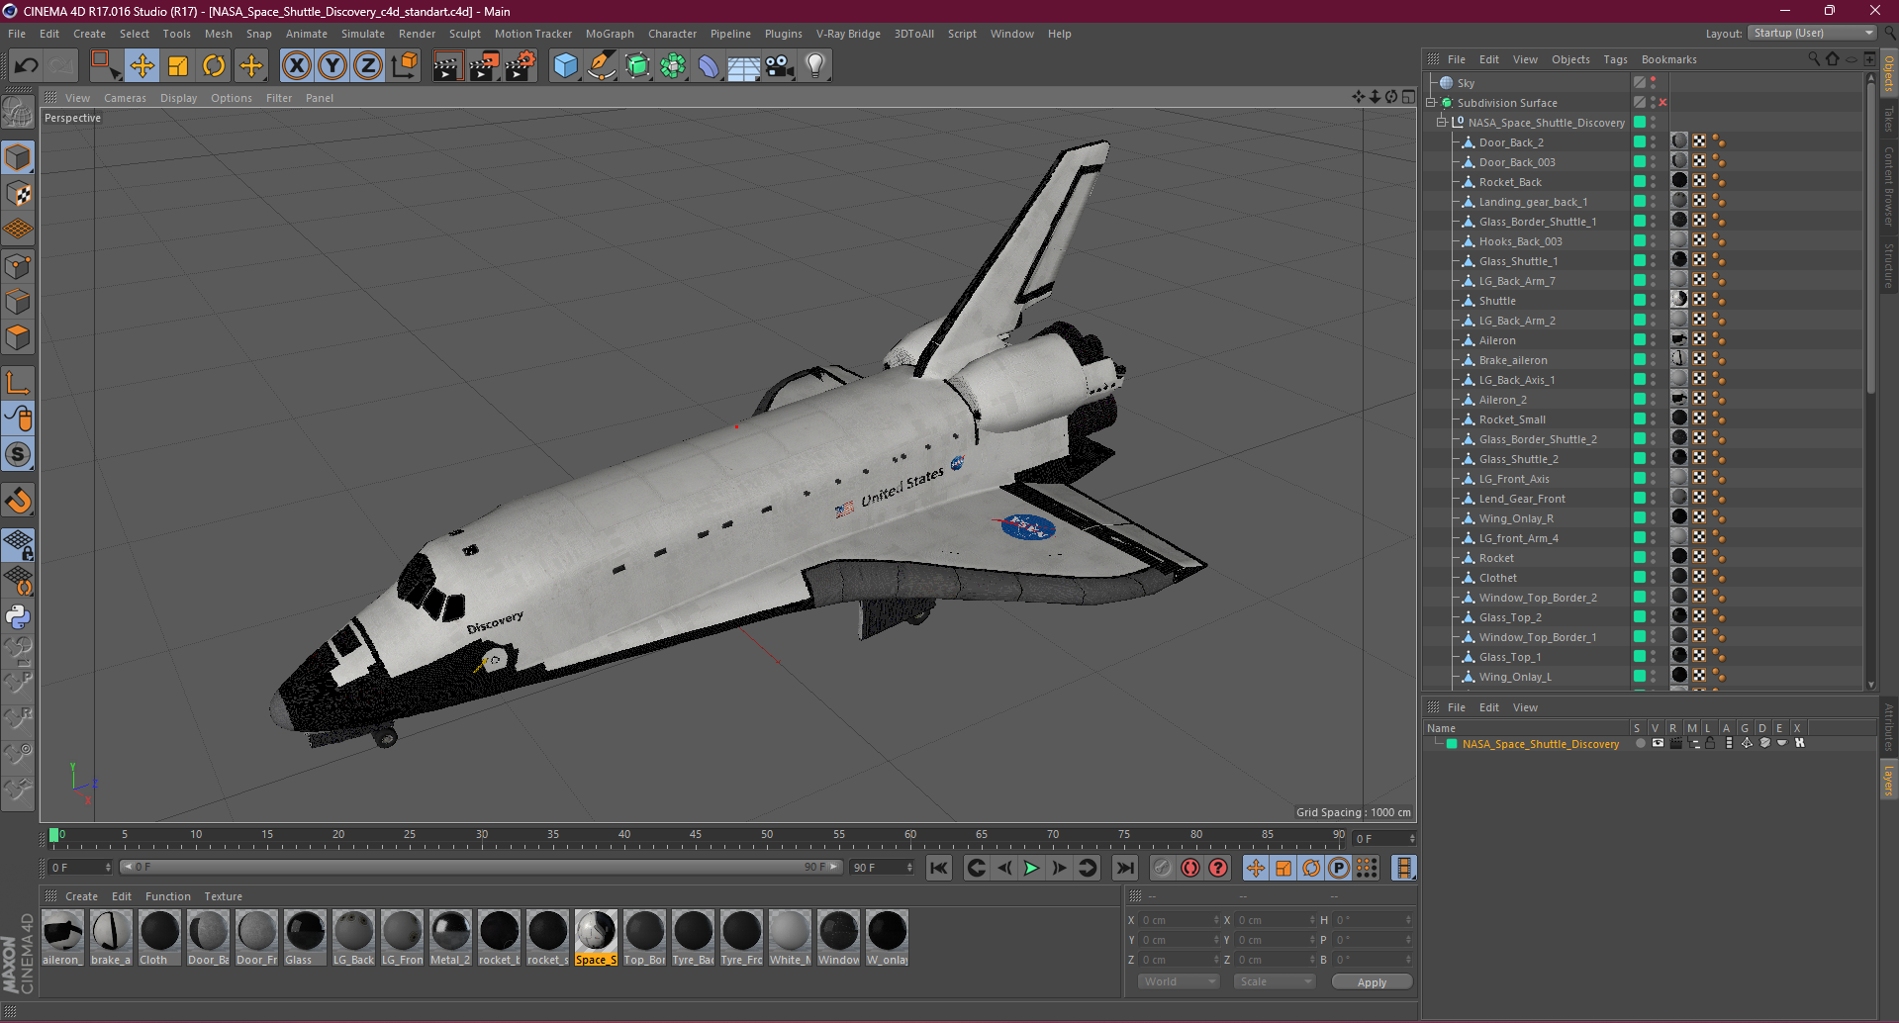Open the Sculpt menu
Viewport: 1899px width, 1023px height.
click(x=465, y=34)
